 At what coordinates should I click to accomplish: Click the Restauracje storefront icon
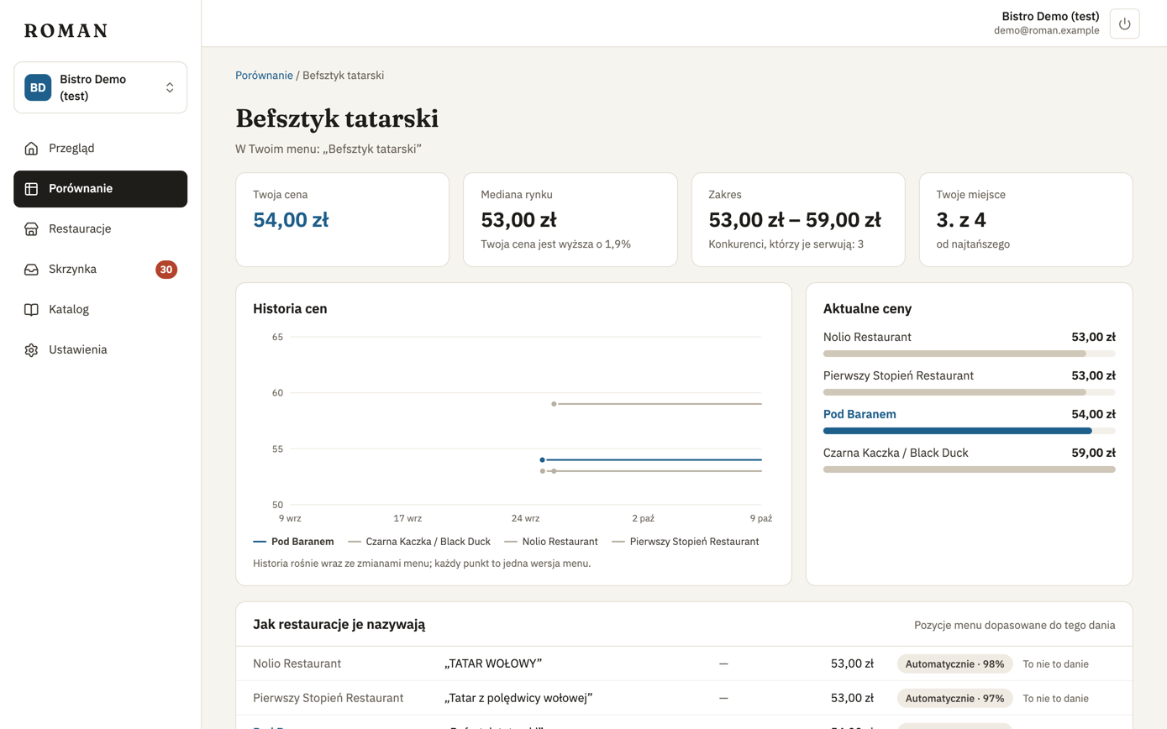click(x=31, y=229)
